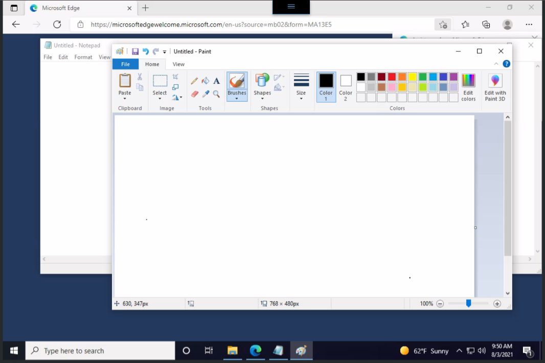Click the Save icon in title bar
Image resolution: width=545 pixels, height=363 pixels.
tap(135, 52)
